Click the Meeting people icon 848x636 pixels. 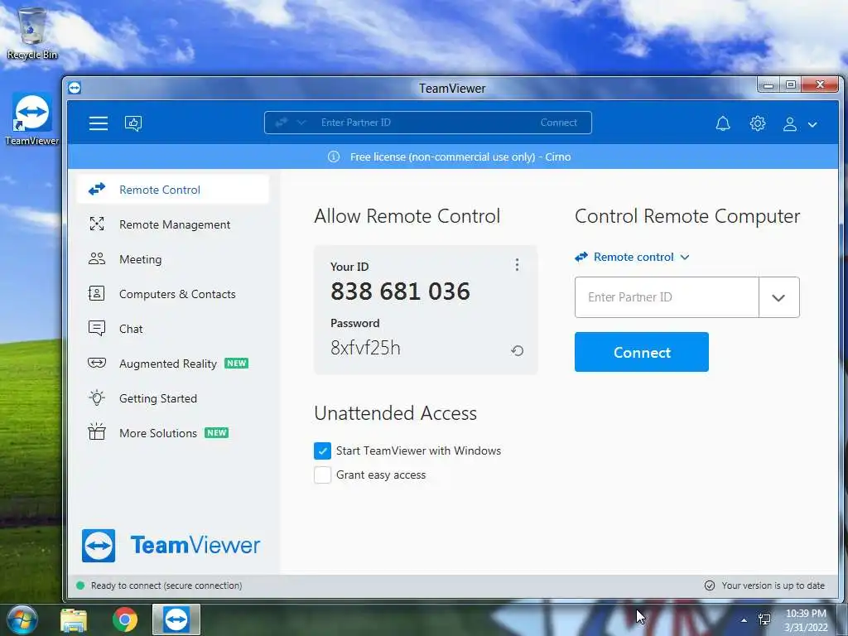tap(97, 258)
